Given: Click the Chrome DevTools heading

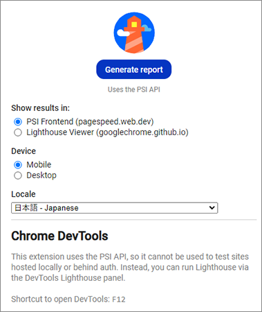Looking at the screenshot, I should click(59, 236).
